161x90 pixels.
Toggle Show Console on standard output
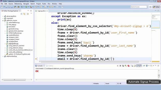(138, 66)
